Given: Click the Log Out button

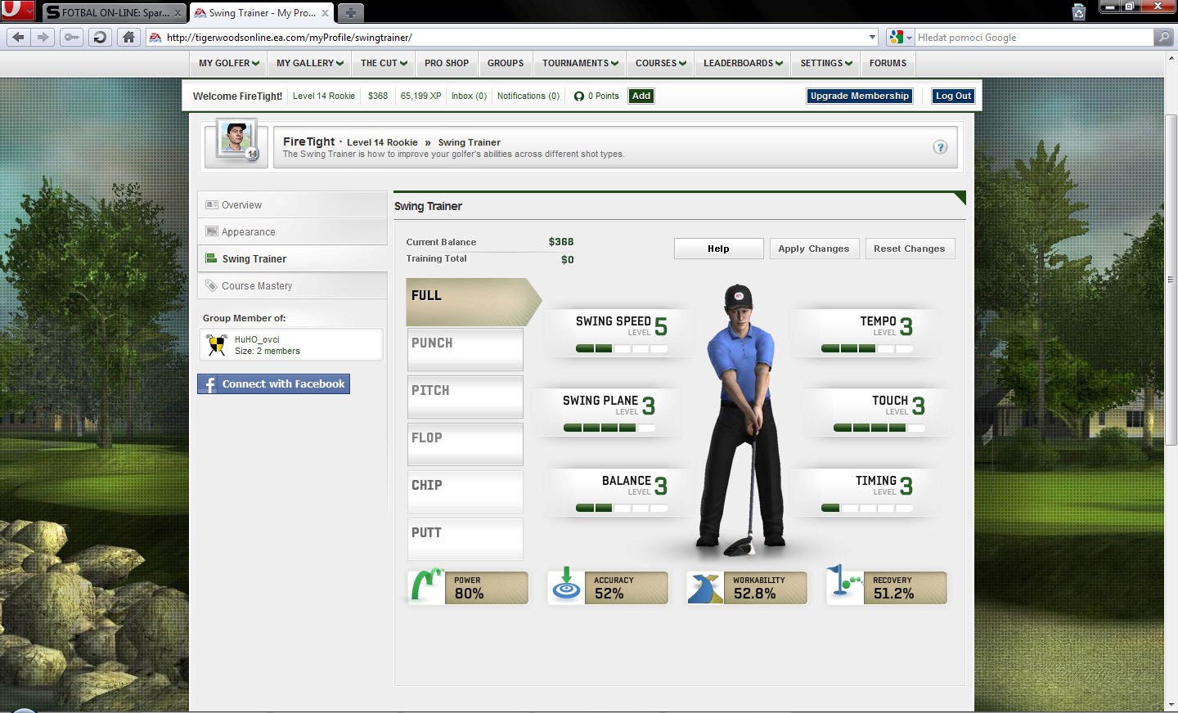Looking at the screenshot, I should 953,96.
